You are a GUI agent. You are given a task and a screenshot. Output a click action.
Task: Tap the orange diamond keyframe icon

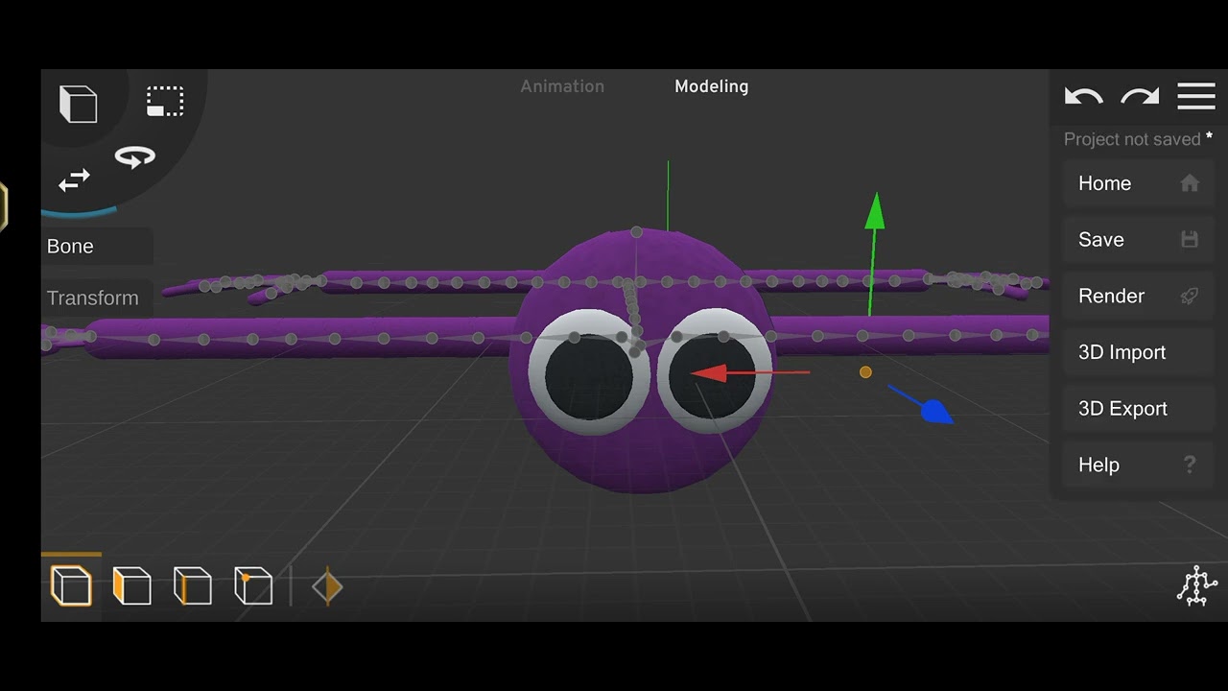tap(327, 586)
